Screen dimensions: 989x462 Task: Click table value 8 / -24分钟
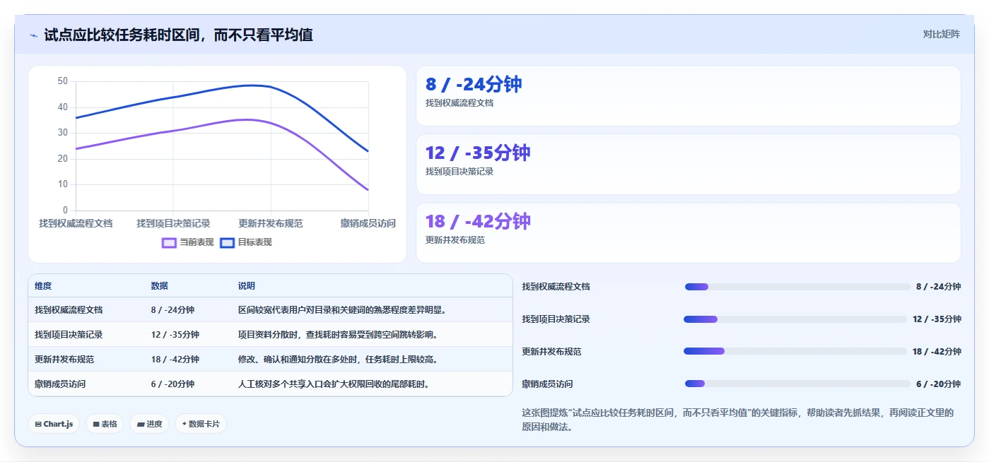(172, 310)
